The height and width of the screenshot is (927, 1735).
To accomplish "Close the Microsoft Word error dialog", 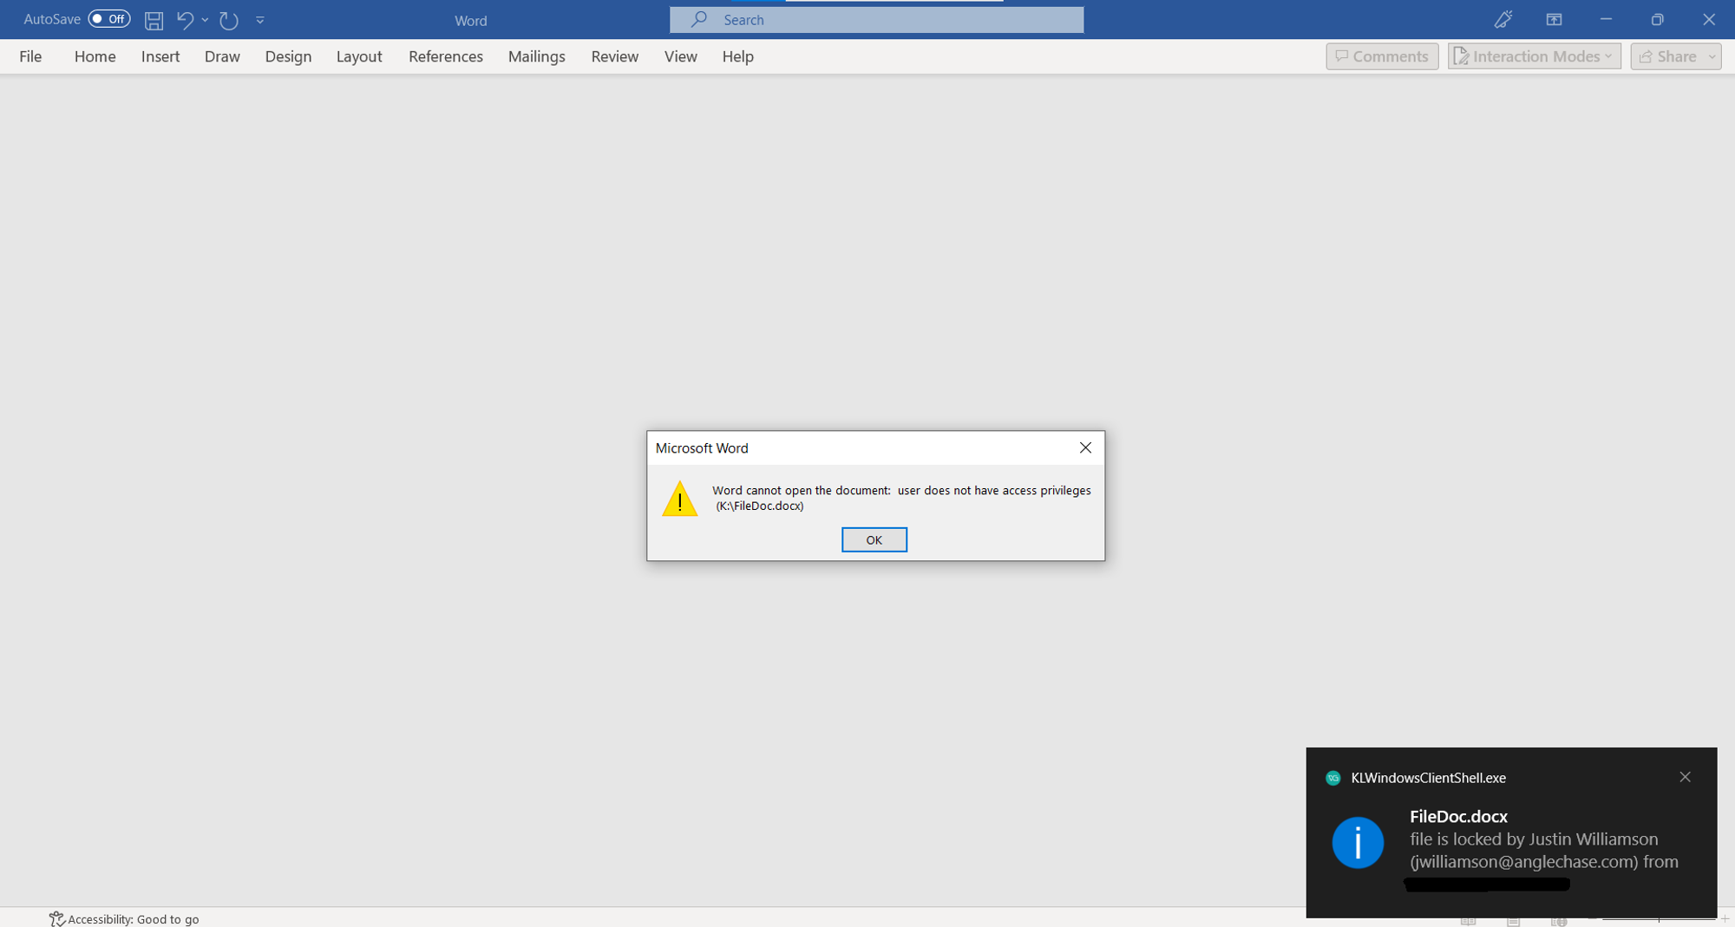I will click(x=1085, y=447).
